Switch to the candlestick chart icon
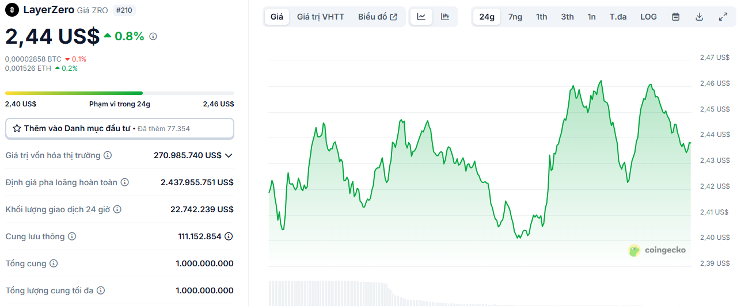This screenshot has width=741, height=306. [x=444, y=17]
